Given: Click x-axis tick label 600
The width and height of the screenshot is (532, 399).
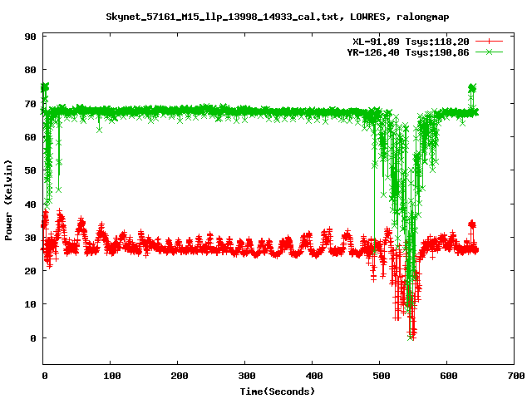Looking at the screenshot, I should click(449, 376).
